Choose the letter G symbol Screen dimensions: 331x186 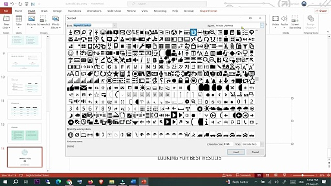(109, 67)
